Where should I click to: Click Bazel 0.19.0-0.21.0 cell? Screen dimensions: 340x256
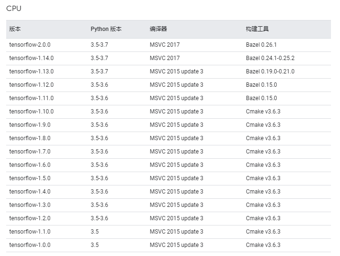point(270,72)
